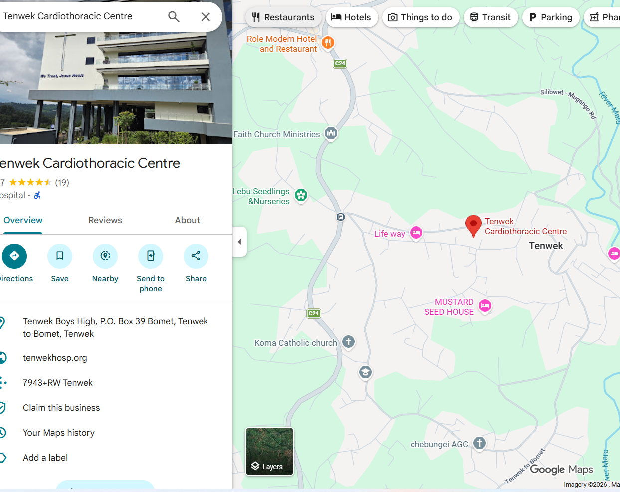Show Things to do chip
The width and height of the screenshot is (620, 492).
pyautogui.click(x=420, y=17)
